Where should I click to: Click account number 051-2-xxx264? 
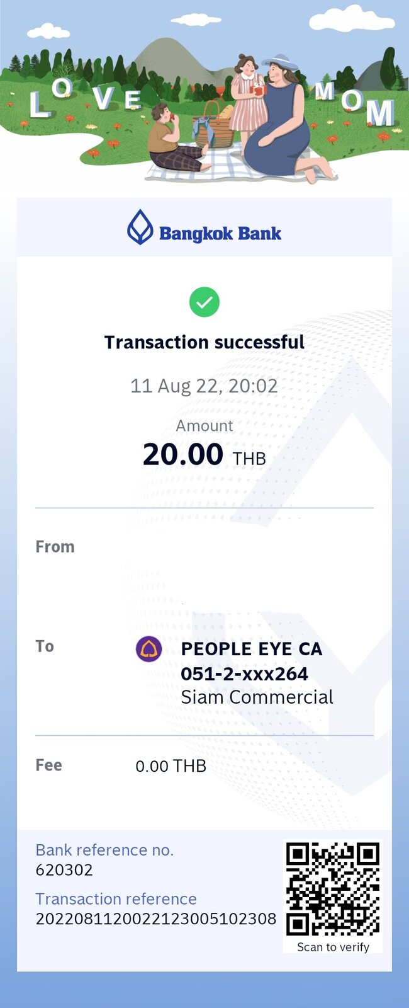point(245,674)
